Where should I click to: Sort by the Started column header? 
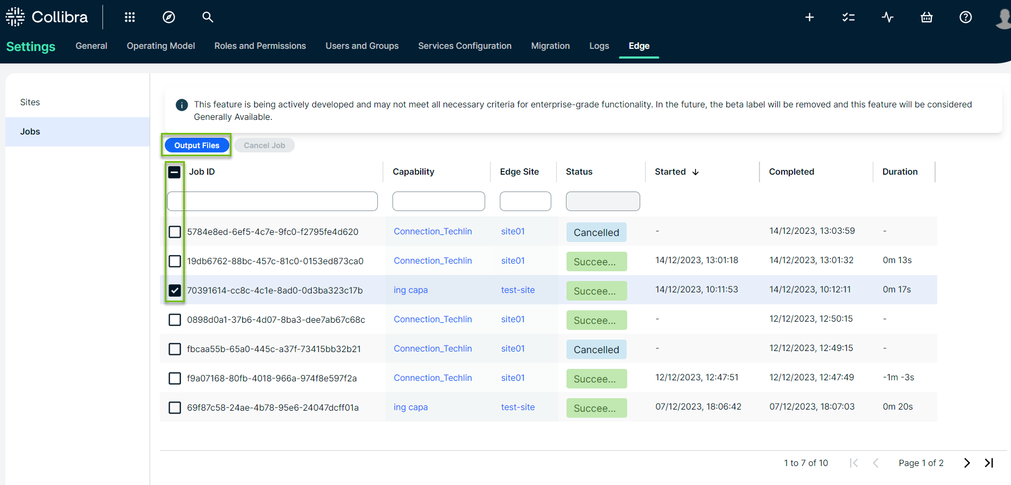coord(671,172)
